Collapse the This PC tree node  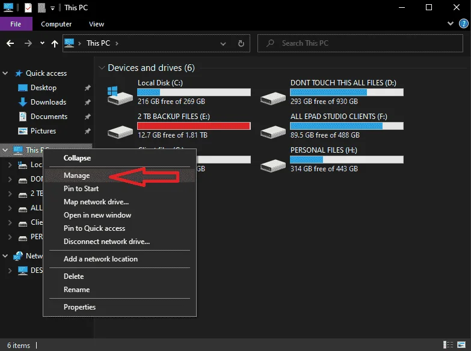tap(5, 150)
